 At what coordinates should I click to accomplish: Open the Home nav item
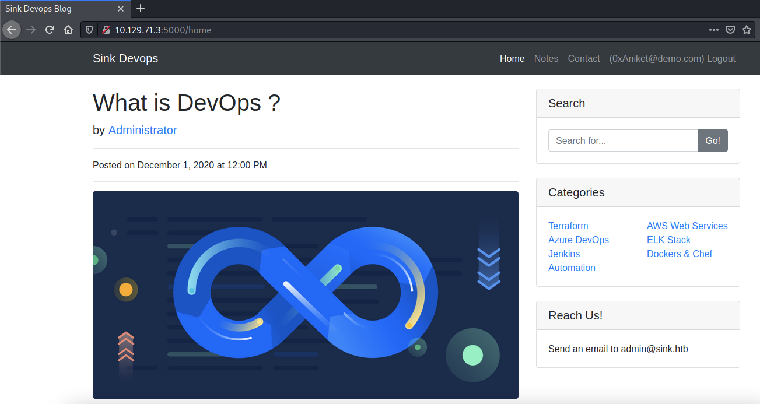[512, 58]
